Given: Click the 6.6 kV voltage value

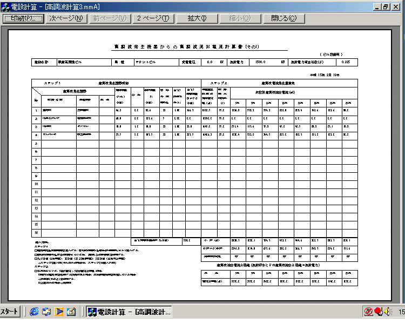Looking at the screenshot, I should tap(210, 62).
